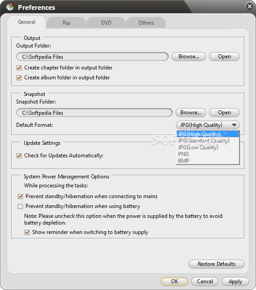256x290 pixels.
Task: Browse for the snapshot folder
Action: [191, 113]
